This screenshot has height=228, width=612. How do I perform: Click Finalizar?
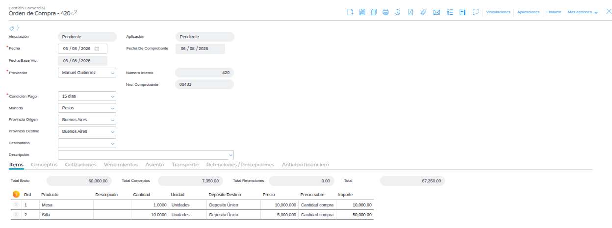[x=554, y=12]
